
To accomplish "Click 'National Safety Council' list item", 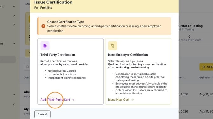I will [62, 71].
